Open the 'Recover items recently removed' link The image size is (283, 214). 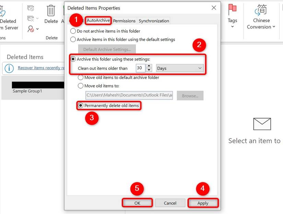(x=41, y=68)
